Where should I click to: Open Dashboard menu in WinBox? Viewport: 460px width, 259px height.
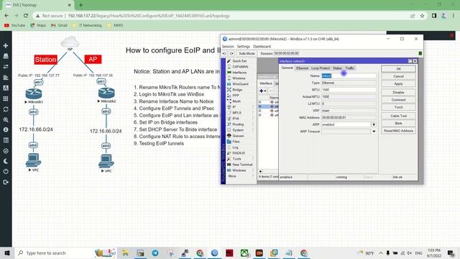coord(262,46)
